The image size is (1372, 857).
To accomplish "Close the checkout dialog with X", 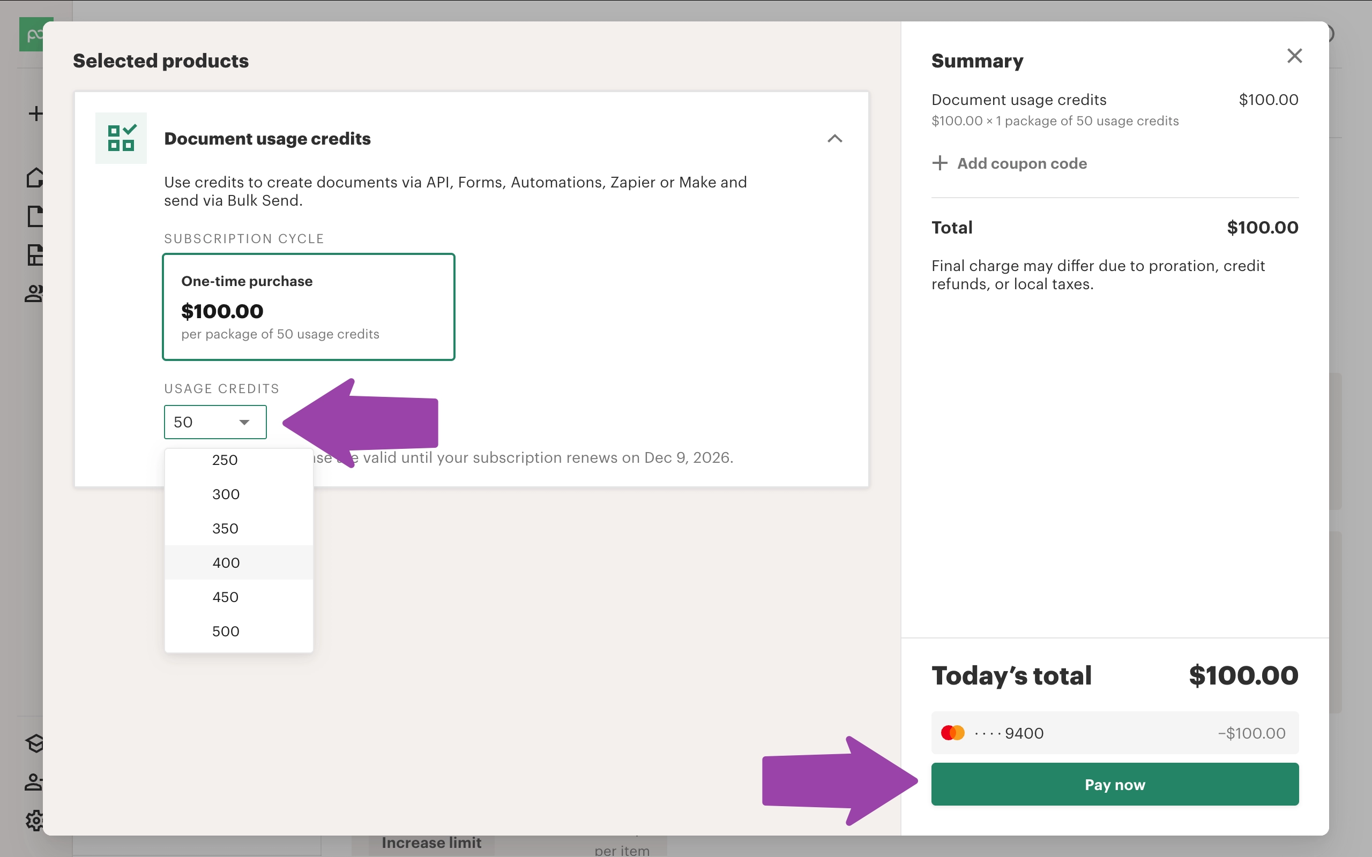I will pyautogui.click(x=1294, y=56).
